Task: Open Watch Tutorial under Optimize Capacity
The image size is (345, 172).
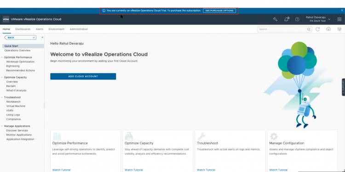Action: click(x=133, y=170)
